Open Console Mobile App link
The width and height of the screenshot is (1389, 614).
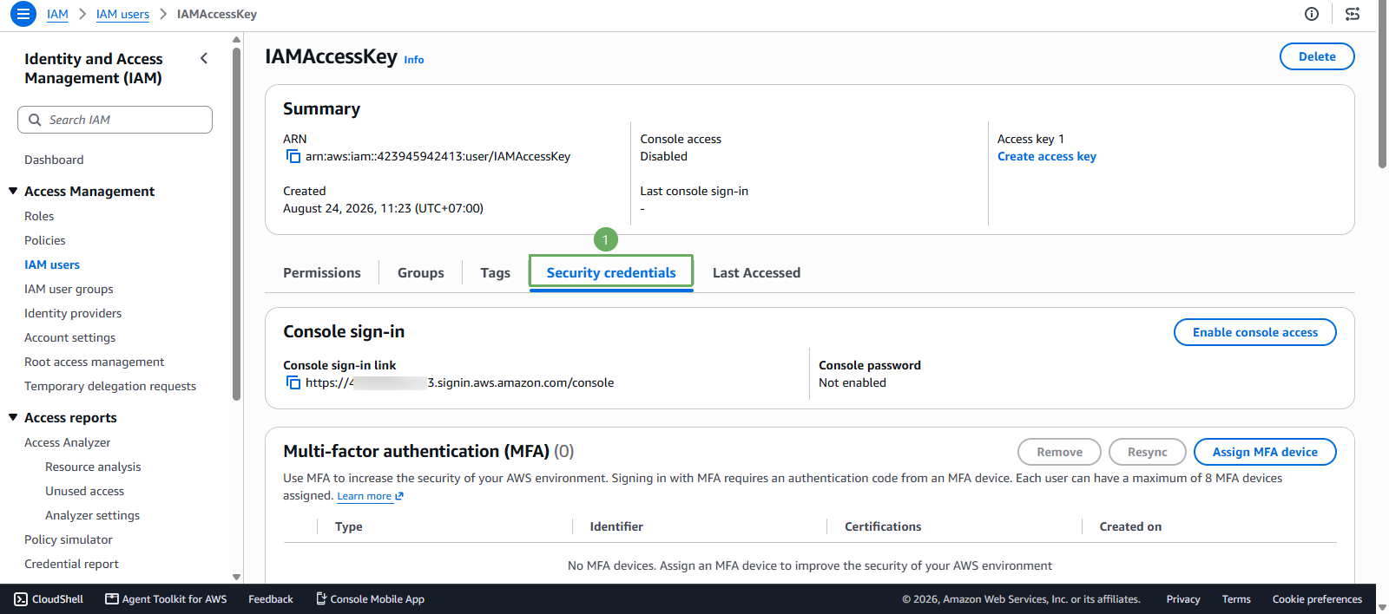point(370,599)
